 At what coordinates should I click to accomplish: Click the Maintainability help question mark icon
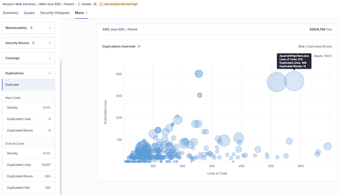click(x=31, y=28)
